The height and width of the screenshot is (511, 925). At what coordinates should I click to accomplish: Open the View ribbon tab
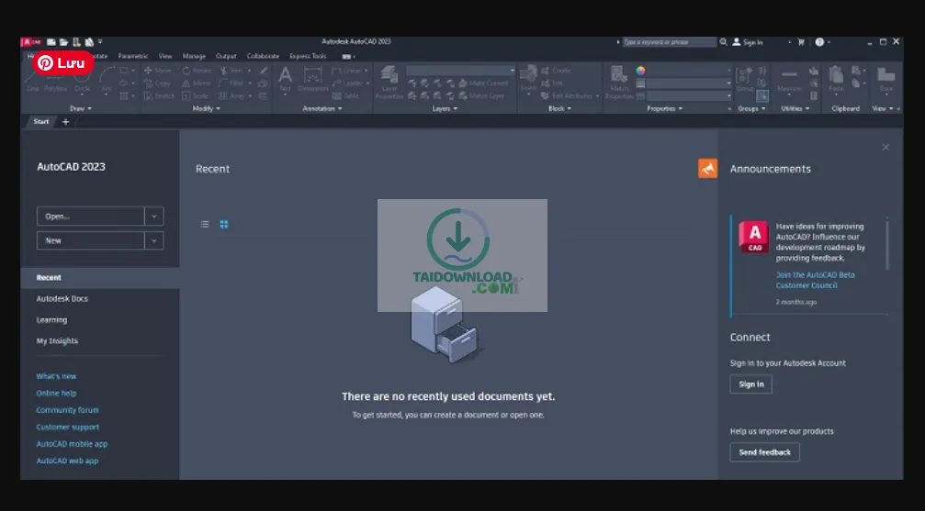click(x=165, y=56)
